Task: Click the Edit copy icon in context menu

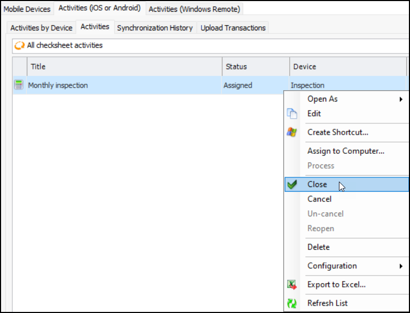Action: tap(291, 114)
